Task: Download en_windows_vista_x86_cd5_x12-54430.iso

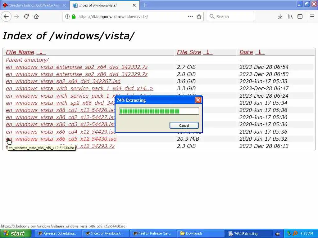Action: point(61,139)
